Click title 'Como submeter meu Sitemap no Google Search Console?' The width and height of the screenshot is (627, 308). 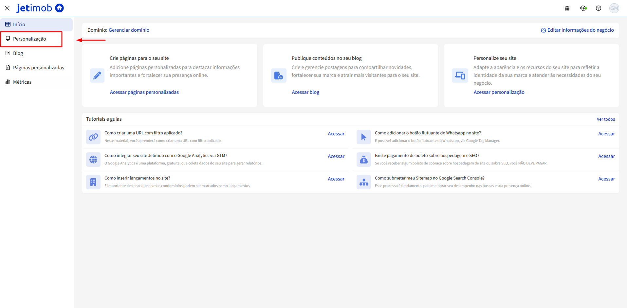coord(430,178)
